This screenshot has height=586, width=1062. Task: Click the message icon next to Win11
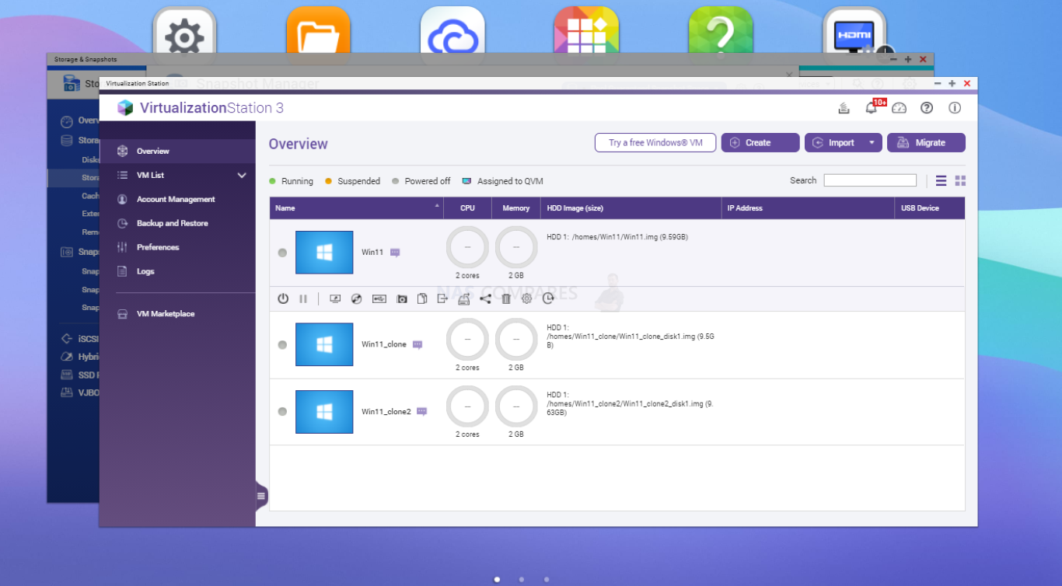(395, 253)
